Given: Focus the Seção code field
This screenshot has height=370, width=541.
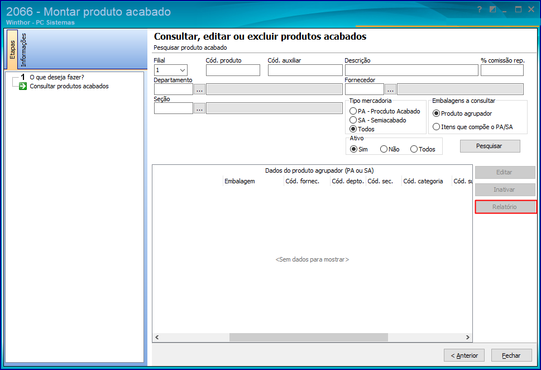Looking at the screenshot, I should pyautogui.click(x=174, y=108).
